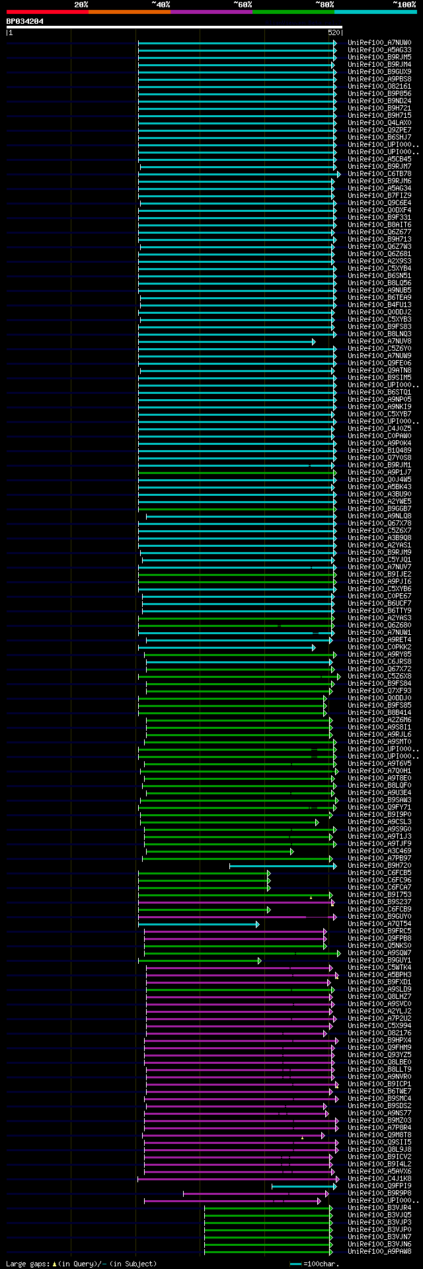Viewport: 423px width, 1269px height.
Task: Click the Large gaps legend text
Action: pyautogui.click(x=81, y=1264)
